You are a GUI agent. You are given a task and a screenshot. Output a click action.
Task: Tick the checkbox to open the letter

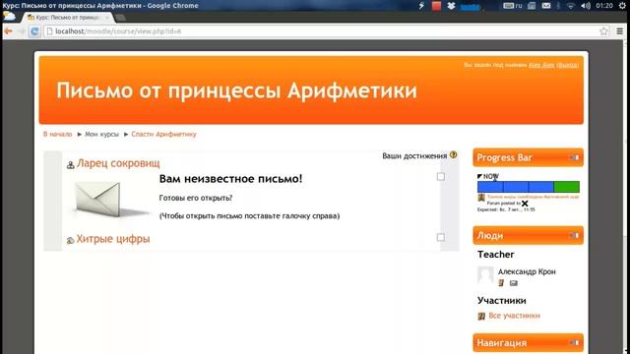(441, 177)
